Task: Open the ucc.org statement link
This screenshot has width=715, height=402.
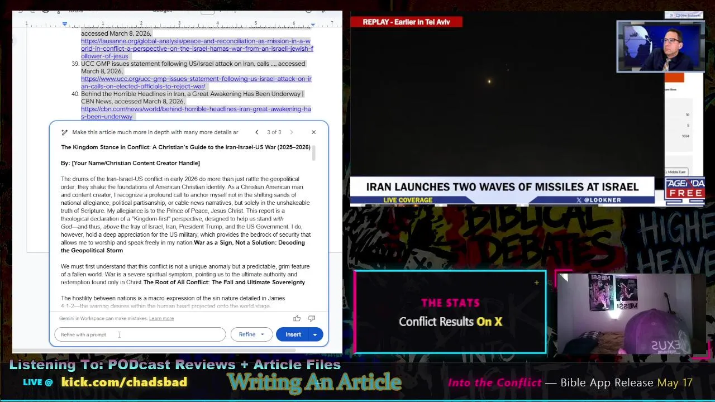Action: coord(196,83)
